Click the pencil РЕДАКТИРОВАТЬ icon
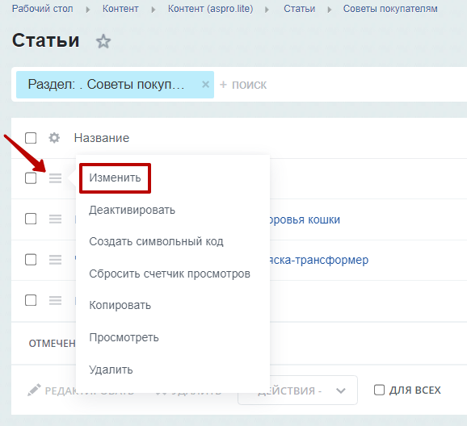The image size is (467, 426). click(x=34, y=390)
